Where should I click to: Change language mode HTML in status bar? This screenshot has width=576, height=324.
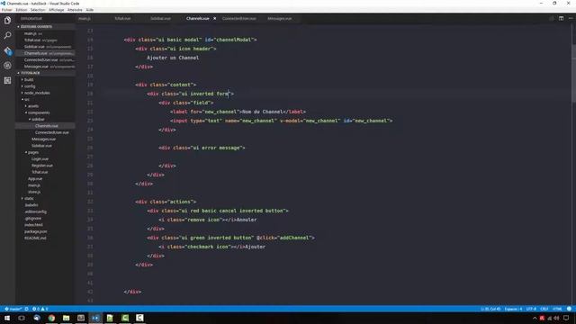557,309
